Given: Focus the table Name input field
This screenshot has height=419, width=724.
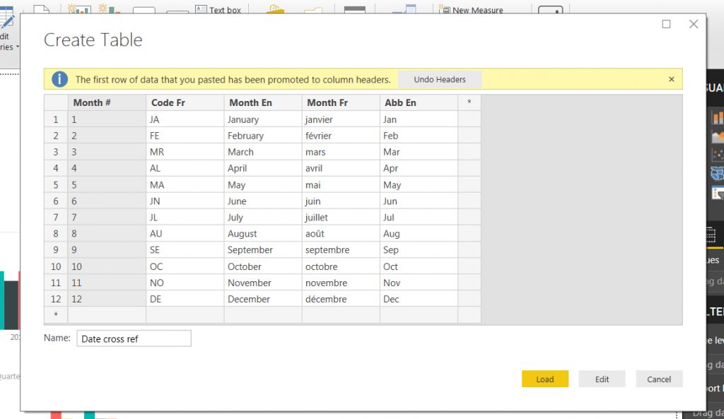Looking at the screenshot, I should 134,338.
